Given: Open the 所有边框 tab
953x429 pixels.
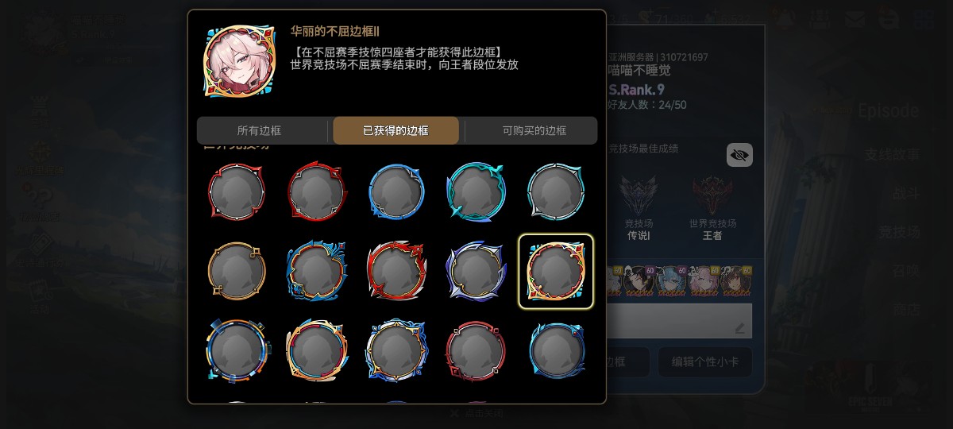Looking at the screenshot, I should click(259, 130).
